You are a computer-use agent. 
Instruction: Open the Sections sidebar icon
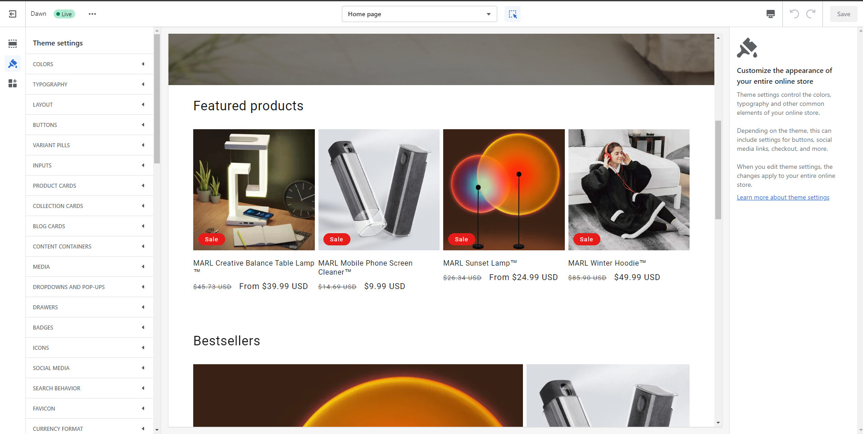[13, 43]
